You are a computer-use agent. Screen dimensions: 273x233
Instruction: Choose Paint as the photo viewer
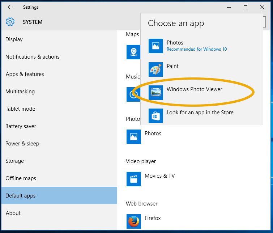202,69
